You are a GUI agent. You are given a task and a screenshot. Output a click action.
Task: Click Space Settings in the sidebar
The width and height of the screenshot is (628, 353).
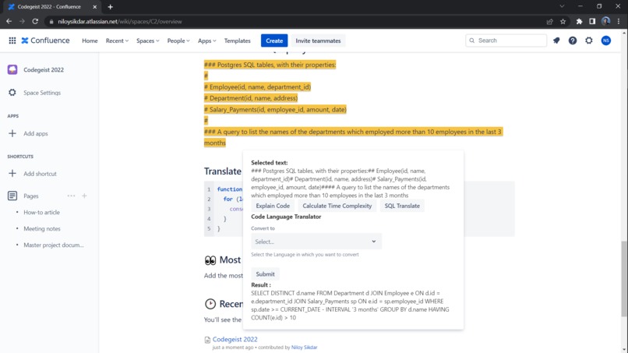point(42,93)
